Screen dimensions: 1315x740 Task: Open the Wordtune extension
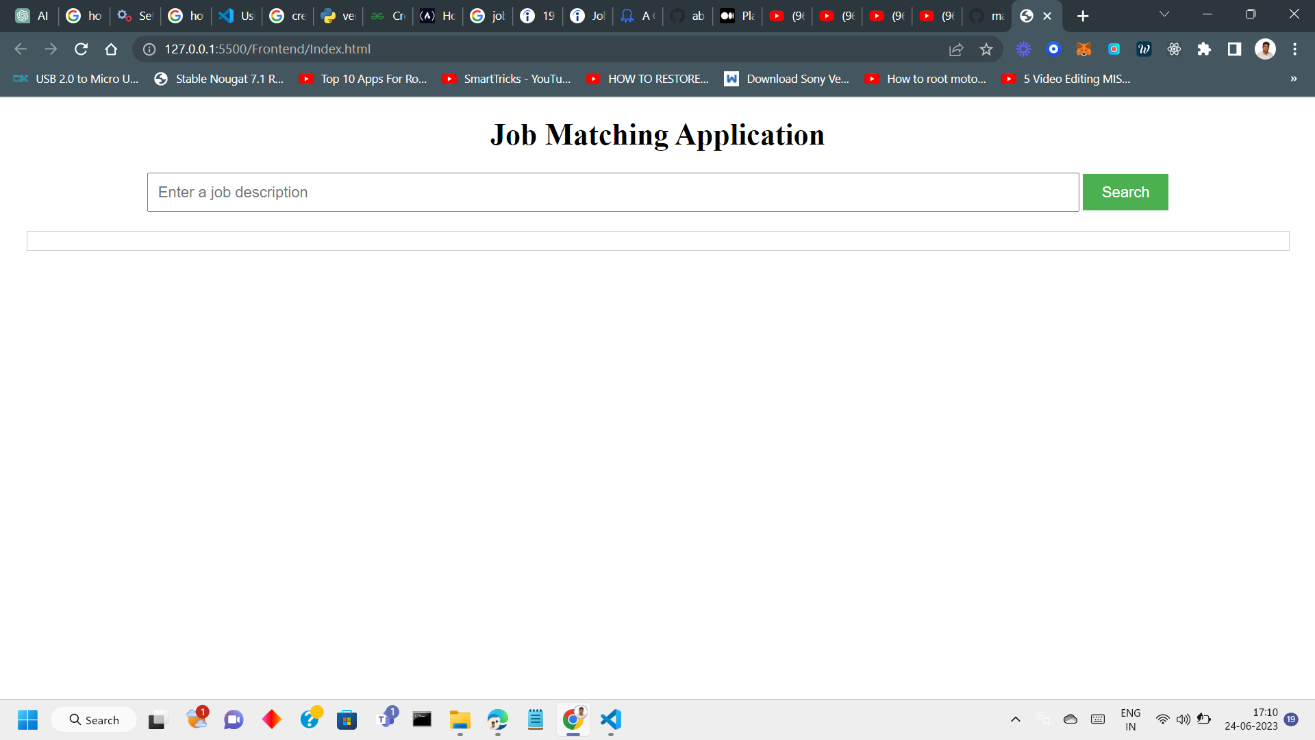click(1144, 49)
